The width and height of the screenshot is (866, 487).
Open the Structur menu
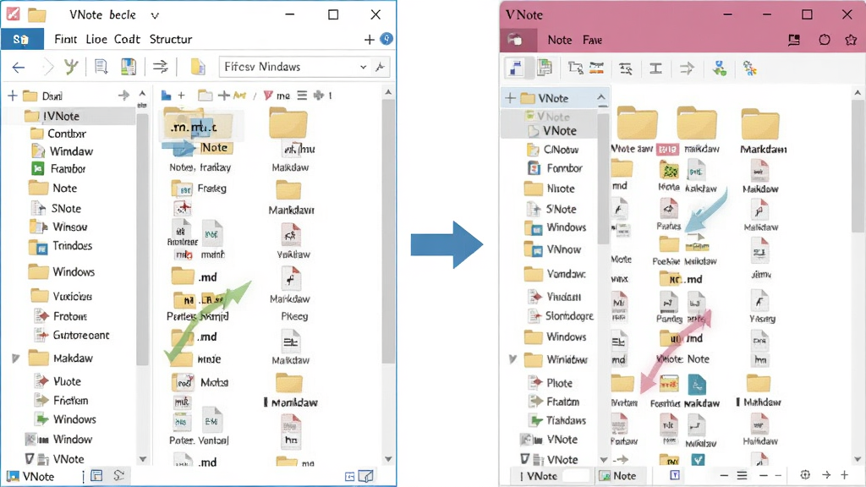click(x=171, y=39)
